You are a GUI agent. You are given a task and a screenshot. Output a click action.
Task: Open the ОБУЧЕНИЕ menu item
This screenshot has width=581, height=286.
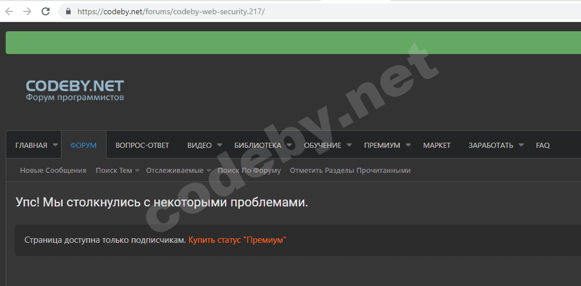click(323, 146)
